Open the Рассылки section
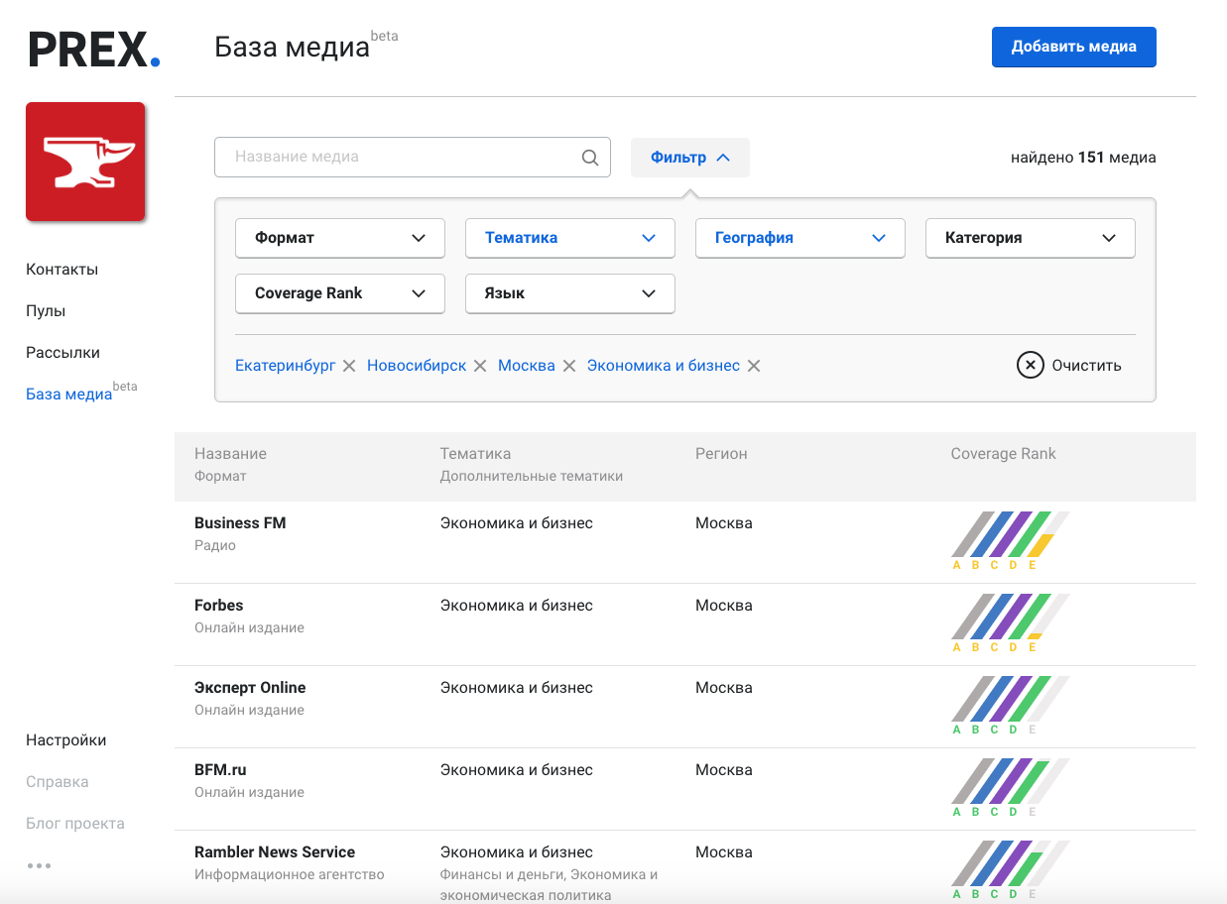The width and height of the screenshot is (1227, 904). pyautogui.click(x=62, y=353)
